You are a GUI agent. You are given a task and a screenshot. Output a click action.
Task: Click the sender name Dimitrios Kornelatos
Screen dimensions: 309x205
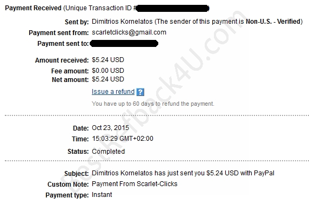(122, 22)
